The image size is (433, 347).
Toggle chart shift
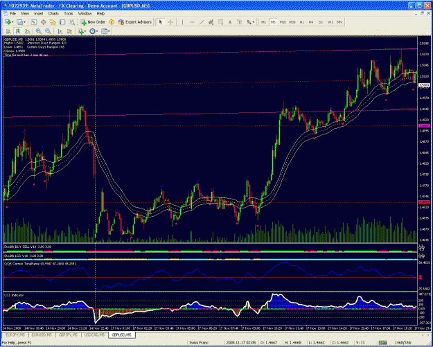[x=69, y=31]
